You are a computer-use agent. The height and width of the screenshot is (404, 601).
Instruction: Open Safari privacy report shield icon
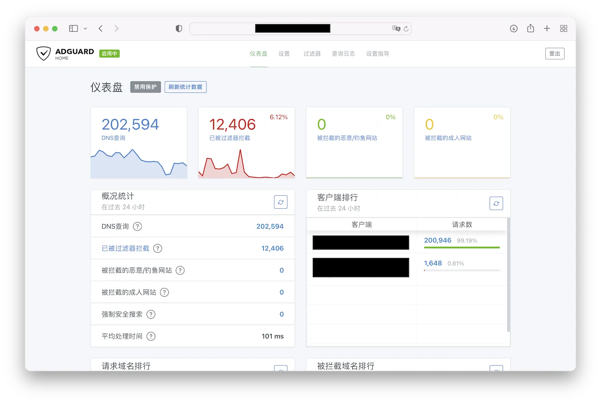(x=179, y=28)
